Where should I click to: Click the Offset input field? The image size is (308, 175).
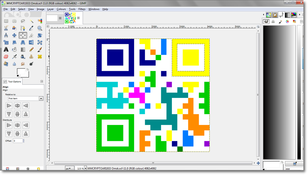[x=18, y=141]
